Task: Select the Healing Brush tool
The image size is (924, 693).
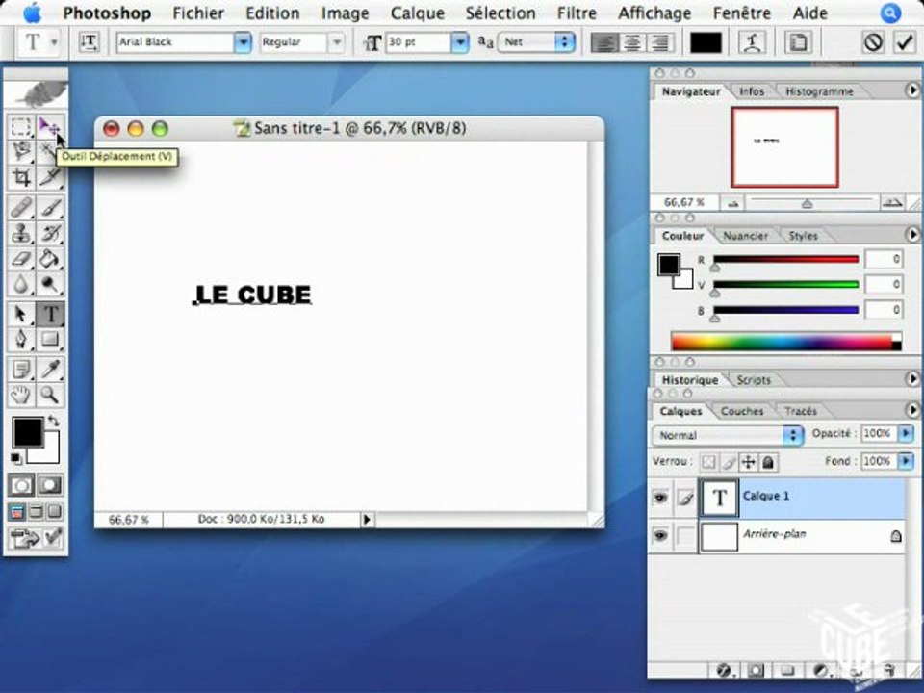Action: (x=21, y=208)
